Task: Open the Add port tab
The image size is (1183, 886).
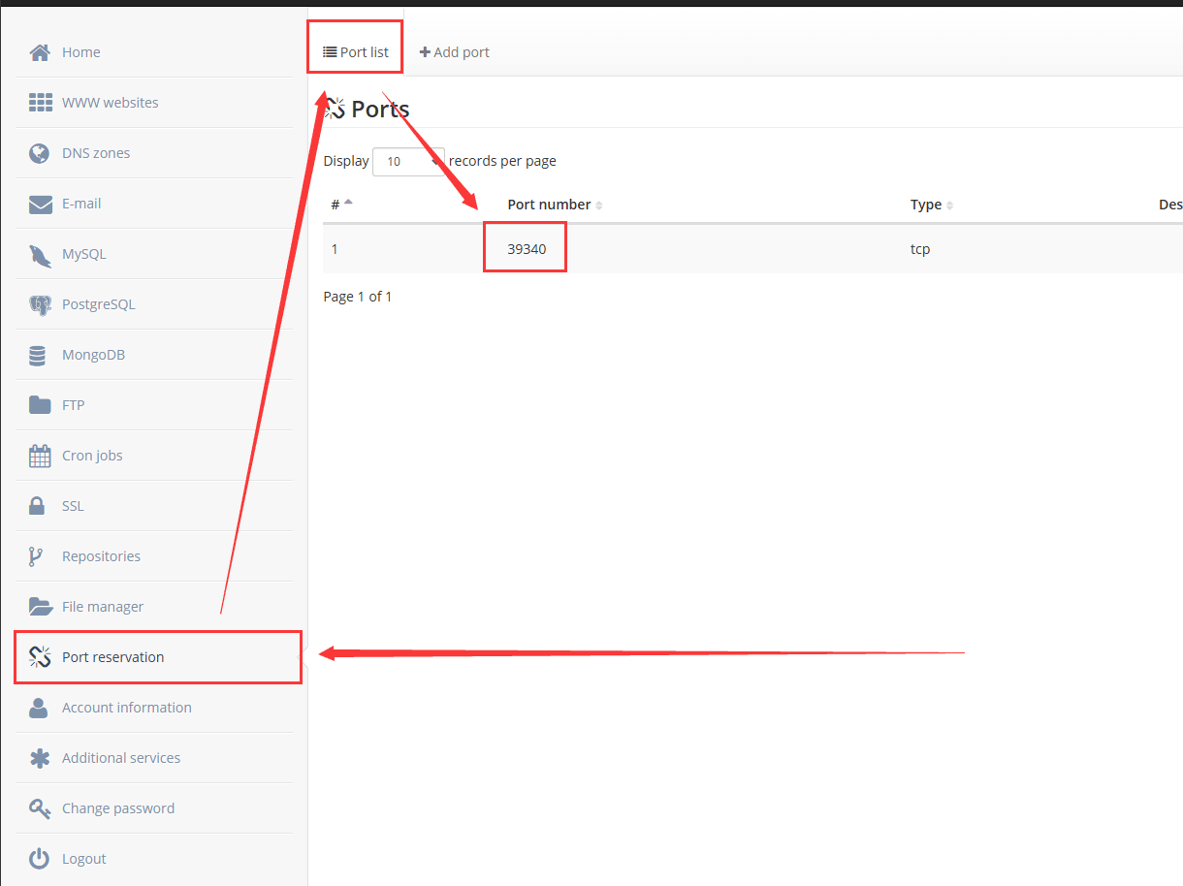Action: pyautogui.click(x=454, y=52)
